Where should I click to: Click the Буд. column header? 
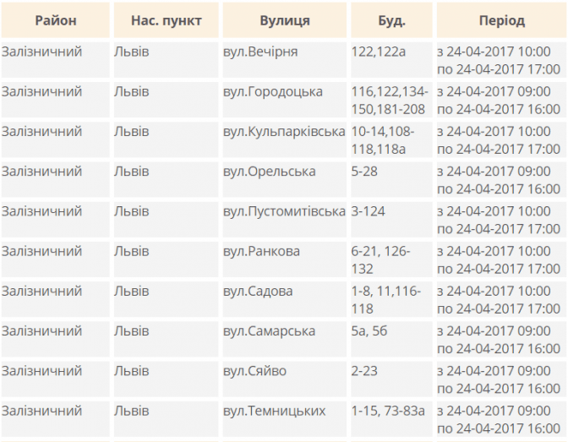point(390,20)
